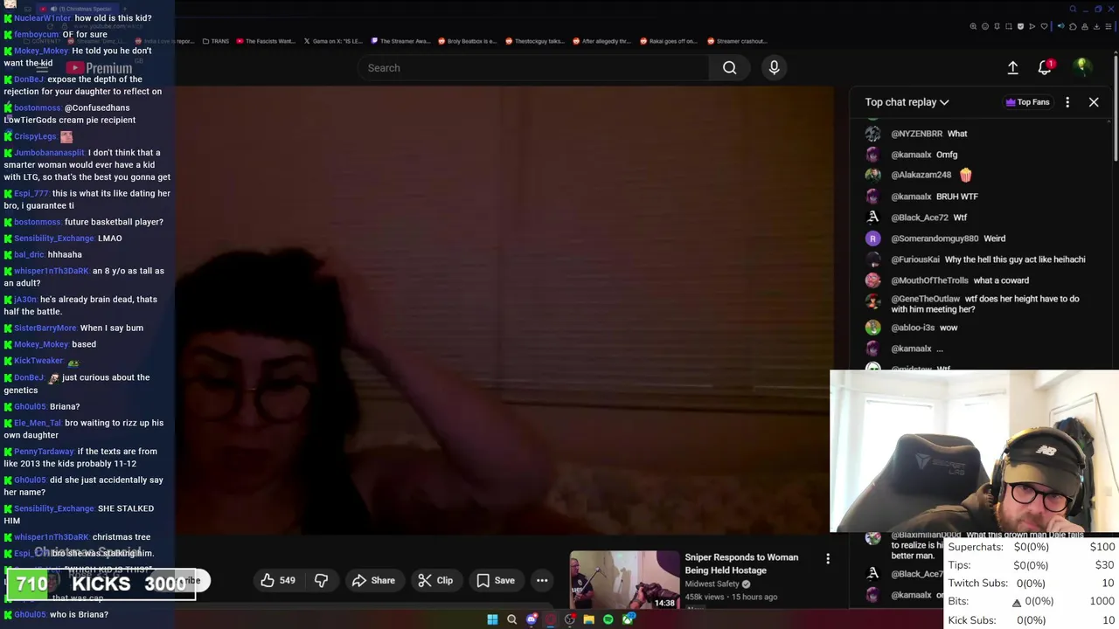Click the Bits 0(0%) goal row
Screen dimensions: 1119x629
click(x=1032, y=601)
